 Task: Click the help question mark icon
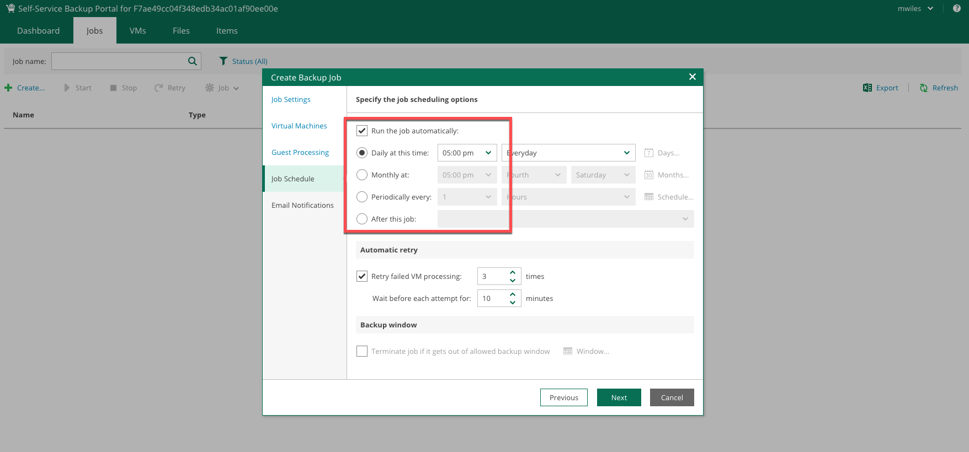point(957,8)
